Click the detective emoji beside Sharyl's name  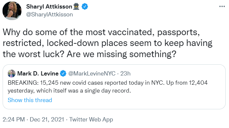tap(76, 7)
